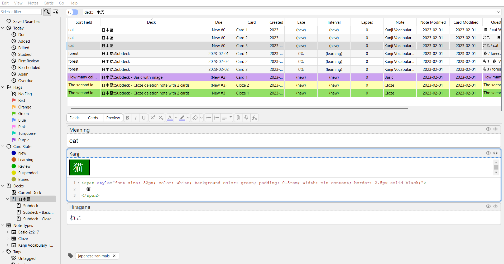Click the Sidebar filter input field
This screenshot has width=504, height=264.
pyautogui.click(x=21, y=12)
